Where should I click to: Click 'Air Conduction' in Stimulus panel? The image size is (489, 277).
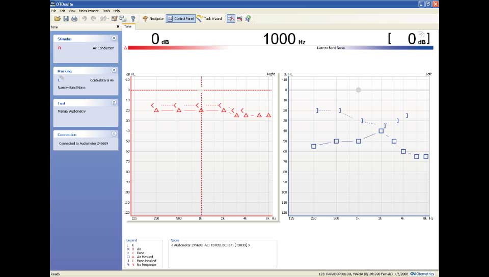(103, 48)
